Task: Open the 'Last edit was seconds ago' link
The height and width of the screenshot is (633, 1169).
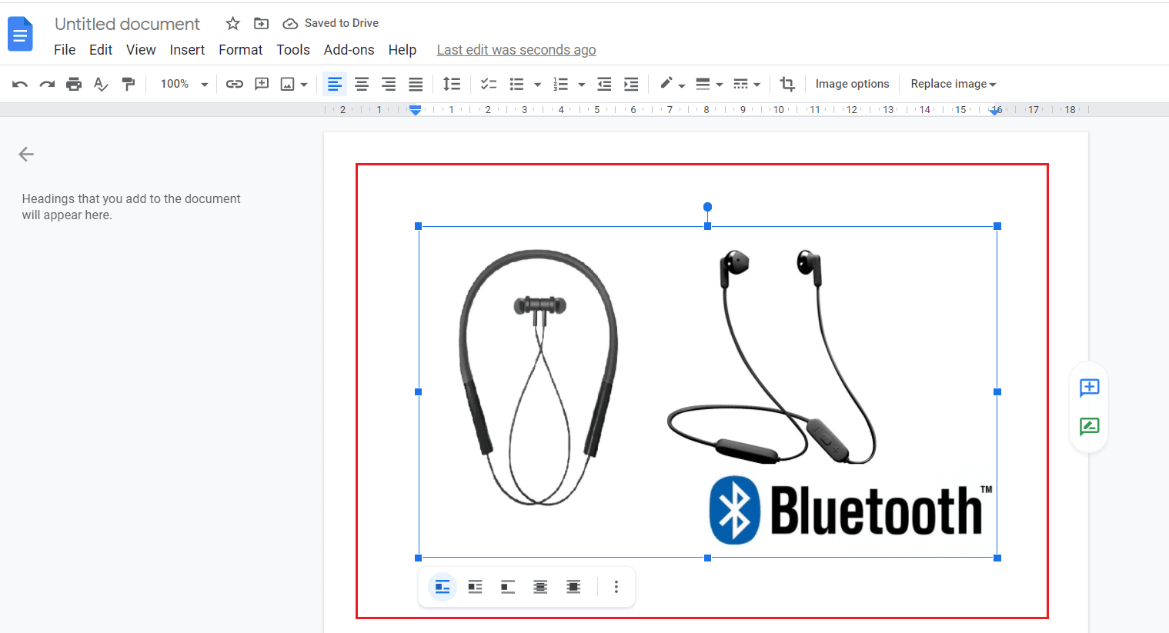Action: pos(516,50)
